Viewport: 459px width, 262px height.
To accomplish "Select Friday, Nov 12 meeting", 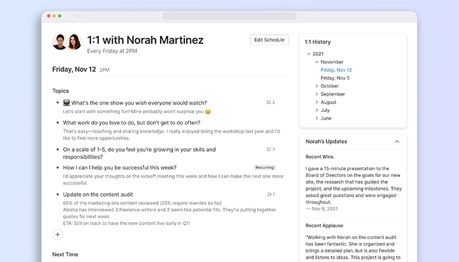I will point(336,69).
